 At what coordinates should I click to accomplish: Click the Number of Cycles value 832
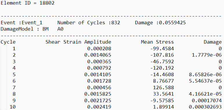tap(116, 23)
